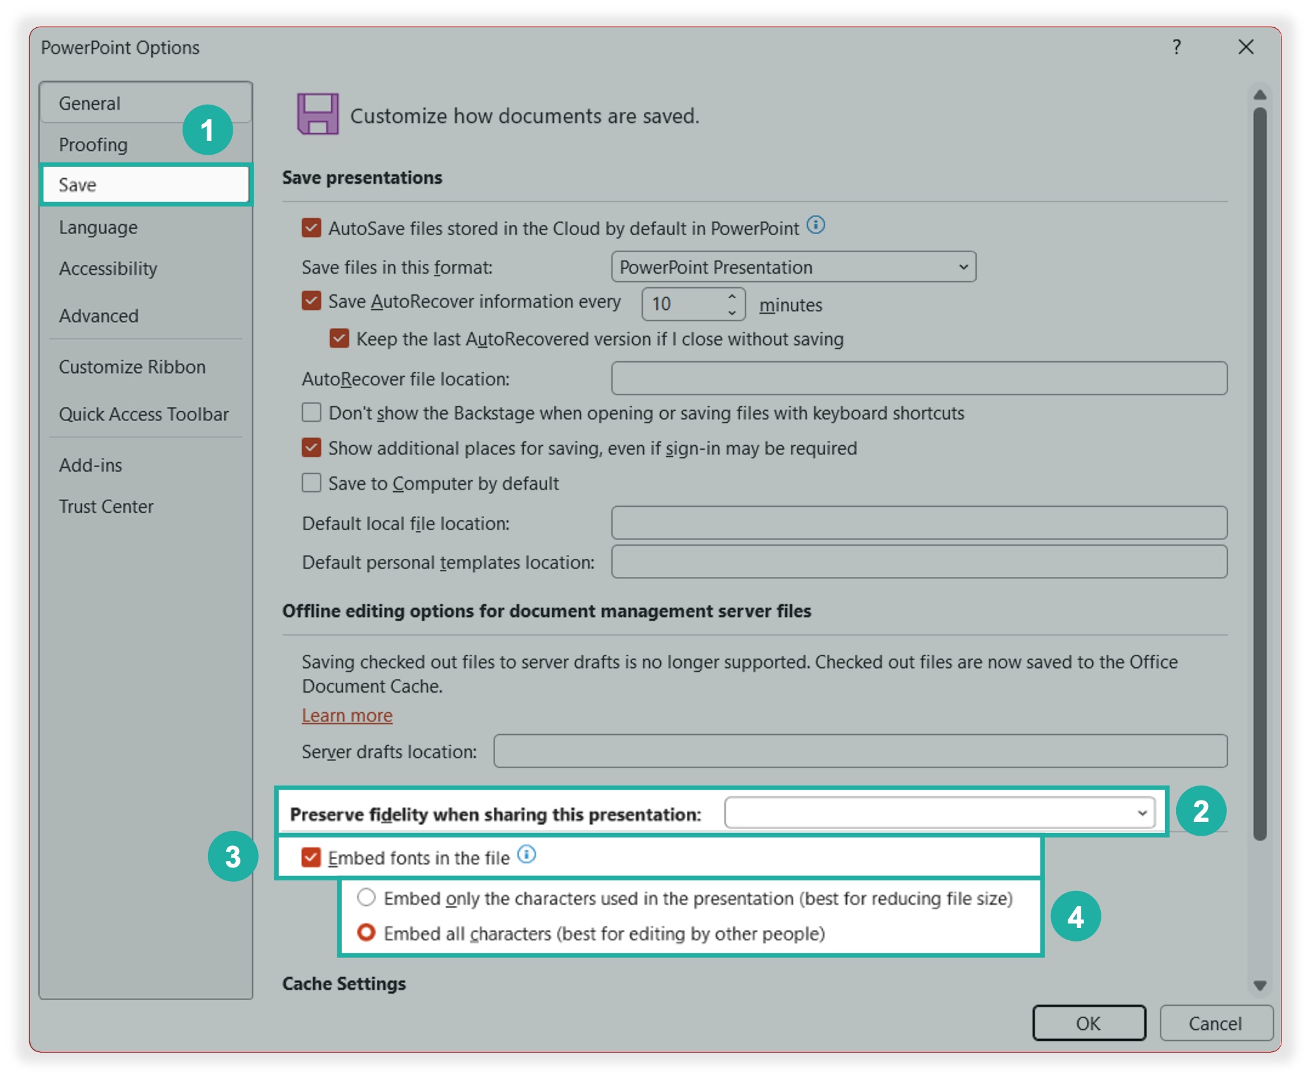Screen dimensions: 1310x1078
Task: Toggle Show additional places for saving
Action: [x=311, y=448]
